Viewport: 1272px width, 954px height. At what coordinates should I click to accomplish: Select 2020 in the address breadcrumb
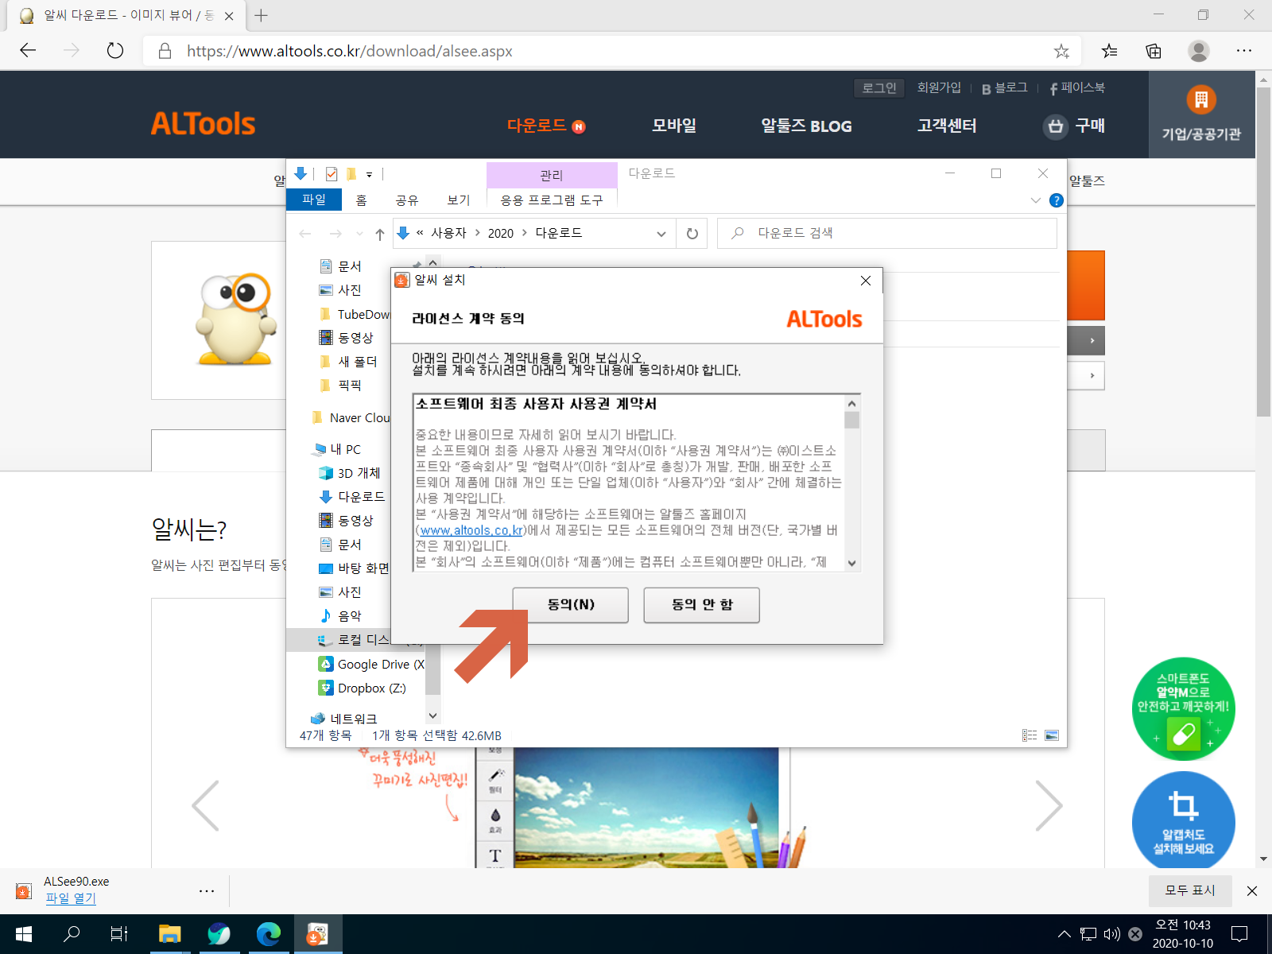(501, 233)
